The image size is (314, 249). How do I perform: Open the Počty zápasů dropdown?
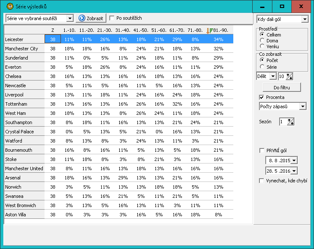tap(303, 106)
